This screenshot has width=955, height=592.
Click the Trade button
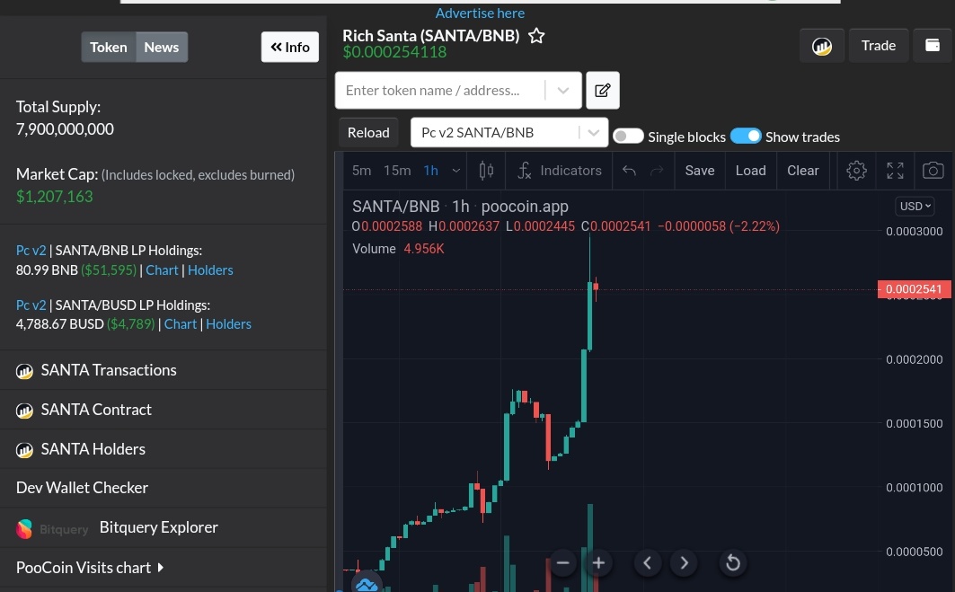879,46
